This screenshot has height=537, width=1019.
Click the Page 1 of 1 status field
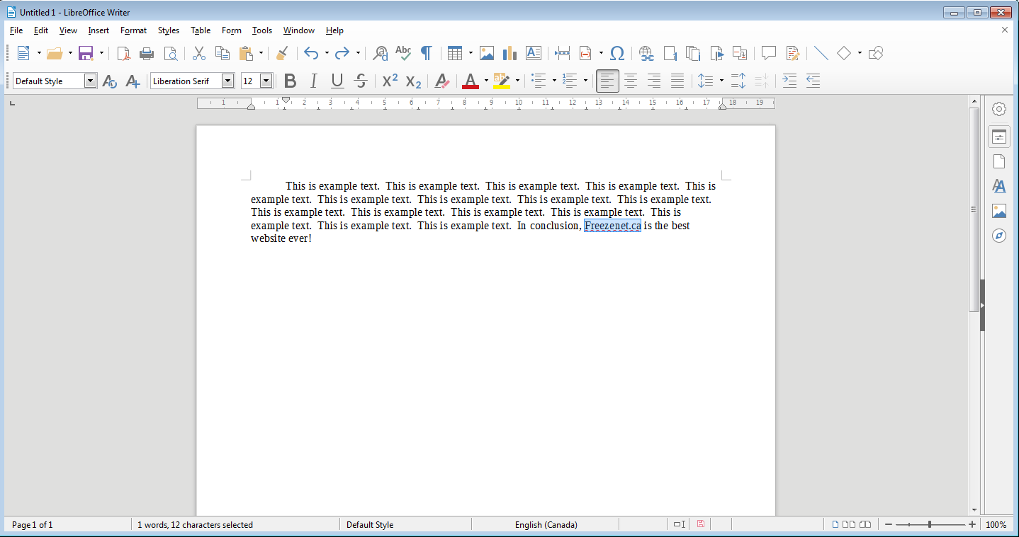click(x=33, y=525)
